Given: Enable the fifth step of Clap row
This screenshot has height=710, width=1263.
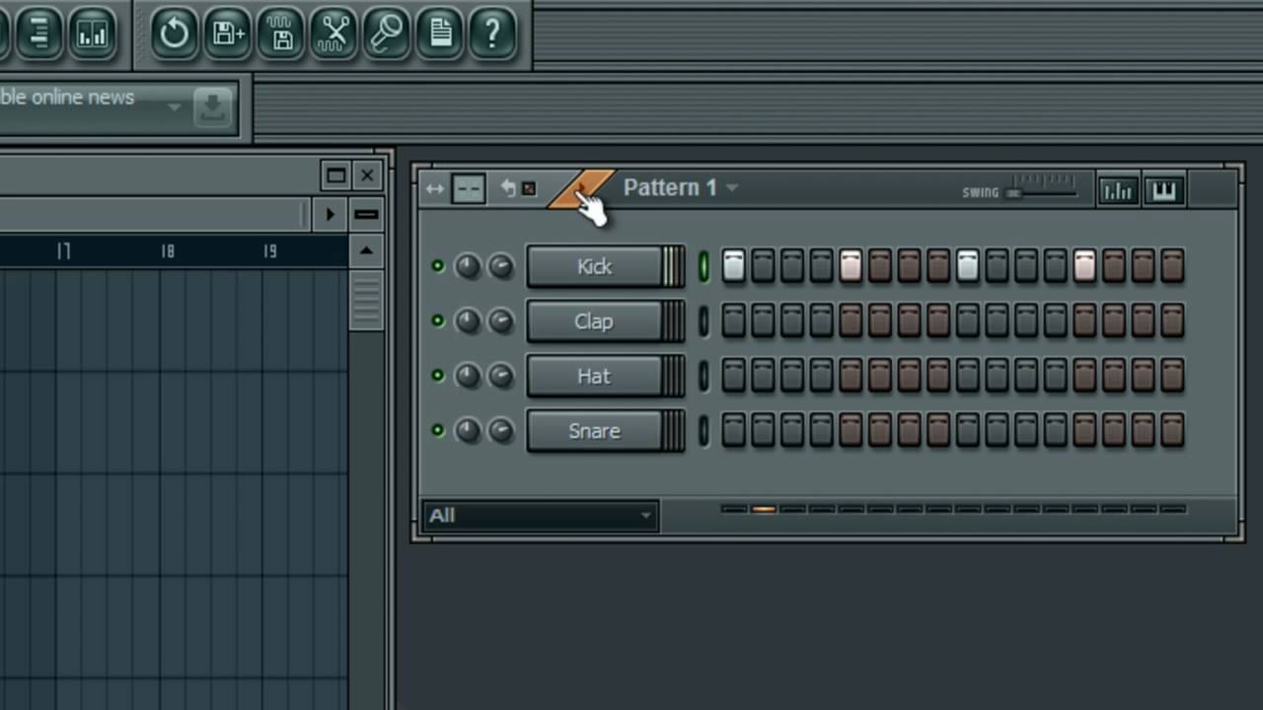Looking at the screenshot, I should pyautogui.click(x=851, y=321).
